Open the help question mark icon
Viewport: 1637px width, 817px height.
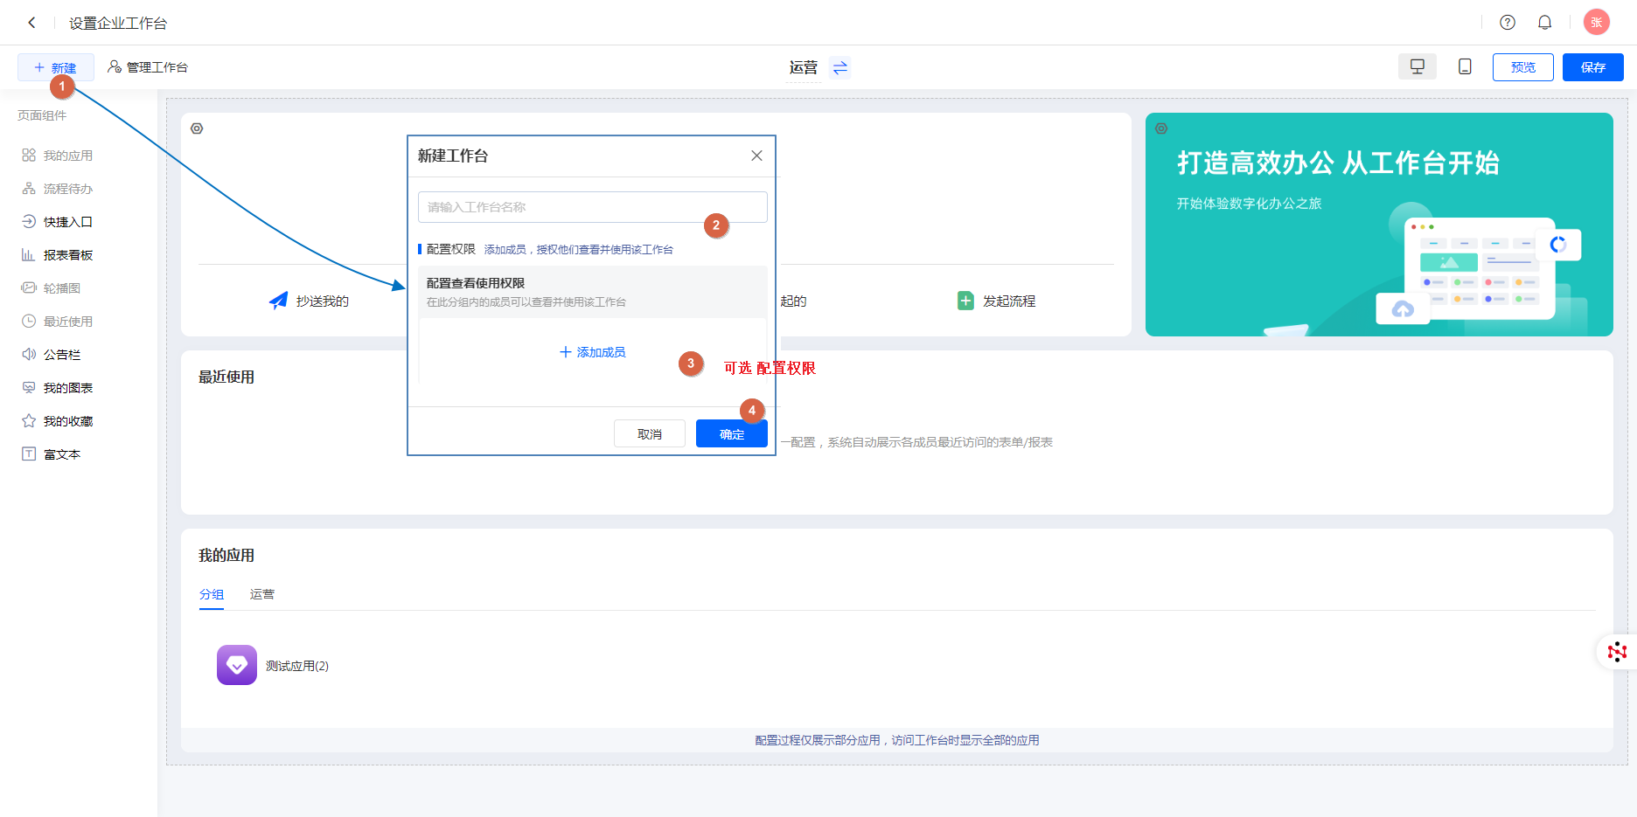click(1508, 23)
